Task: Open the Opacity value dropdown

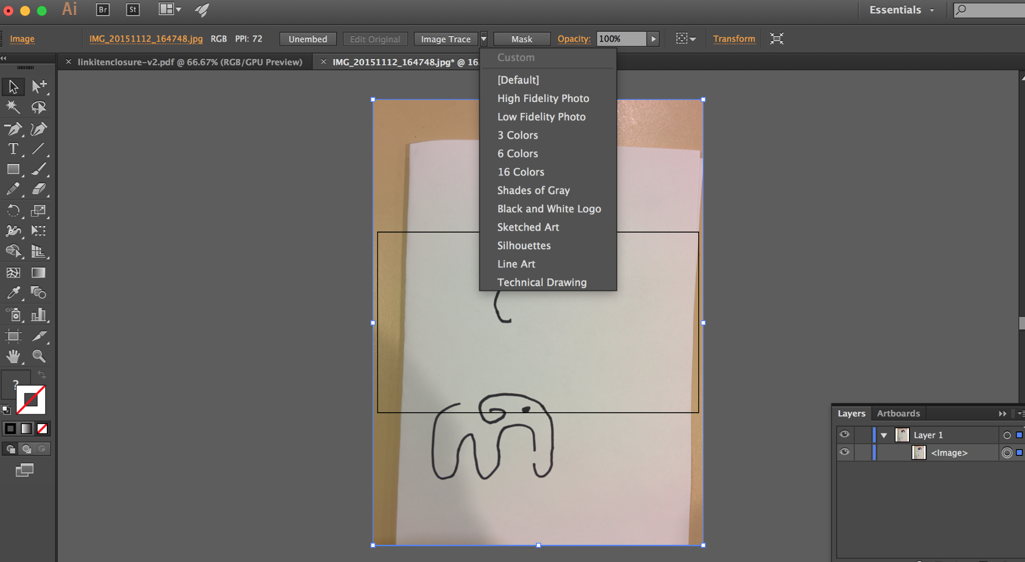Action: pyautogui.click(x=652, y=38)
